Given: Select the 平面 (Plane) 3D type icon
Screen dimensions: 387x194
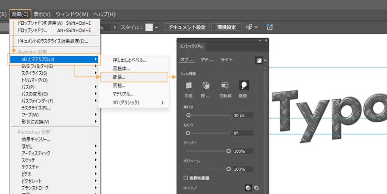Looking at the screenshot, I should point(188,86).
